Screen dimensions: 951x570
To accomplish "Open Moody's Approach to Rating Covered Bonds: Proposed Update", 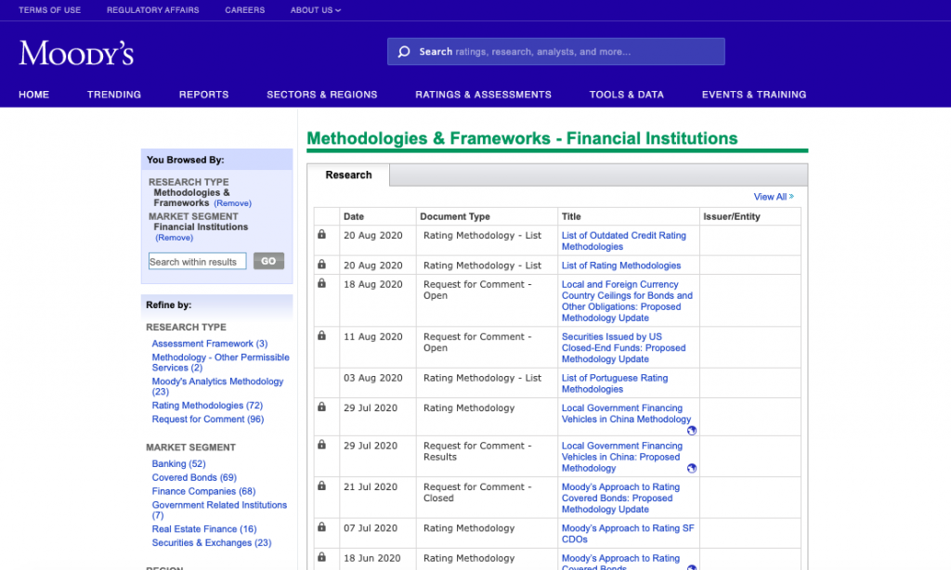I will coord(620,499).
